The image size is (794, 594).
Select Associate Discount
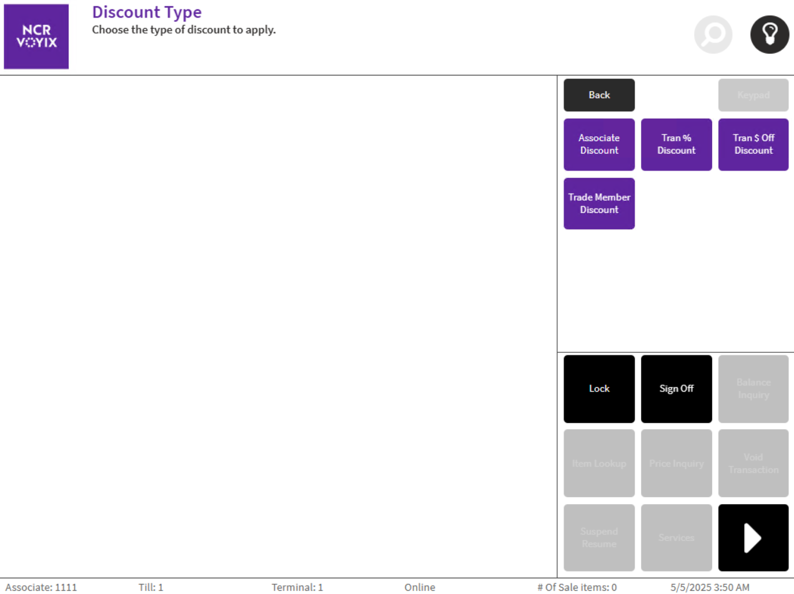click(x=598, y=144)
